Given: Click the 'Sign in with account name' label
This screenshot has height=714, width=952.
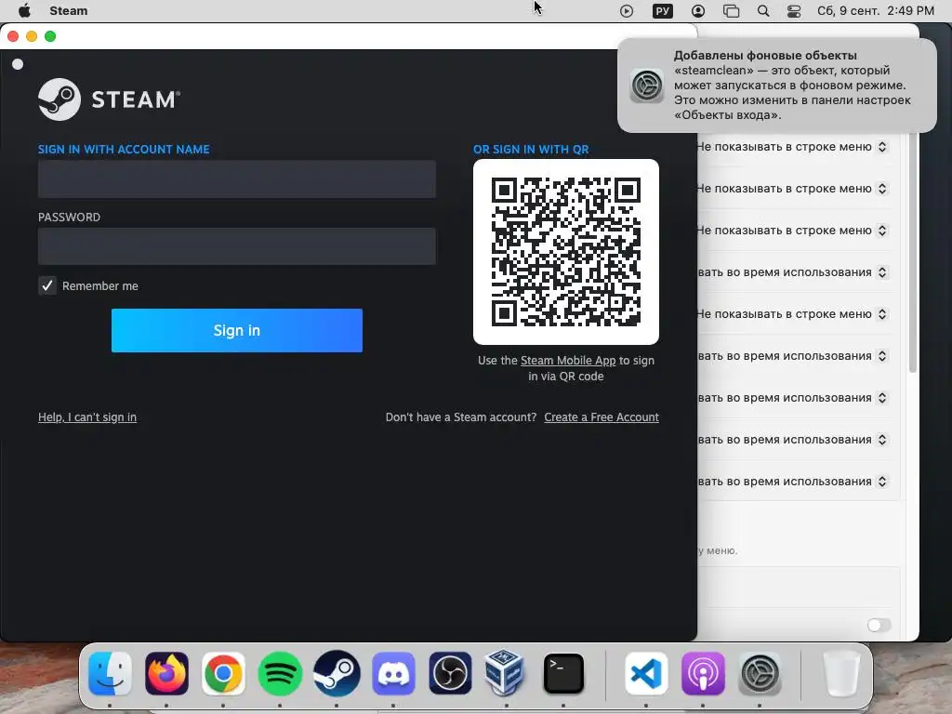Looking at the screenshot, I should 124,150.
